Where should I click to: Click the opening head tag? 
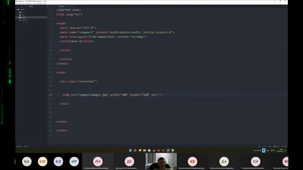click(61, 23)
